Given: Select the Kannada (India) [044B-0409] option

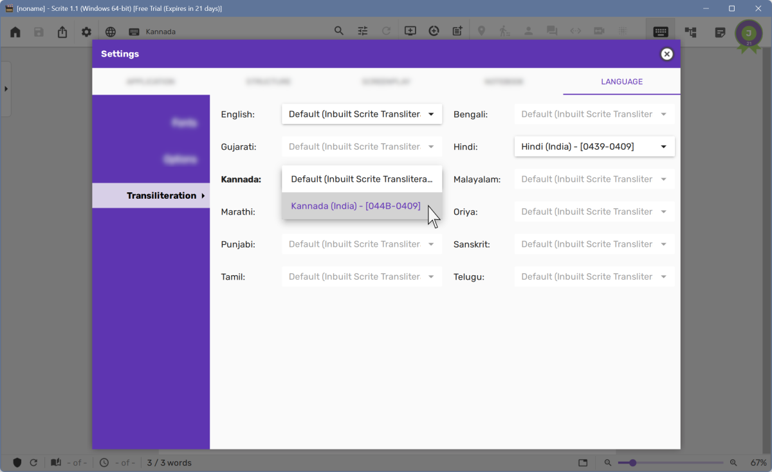Looking at the screenshot, I should tap(357, 206).
